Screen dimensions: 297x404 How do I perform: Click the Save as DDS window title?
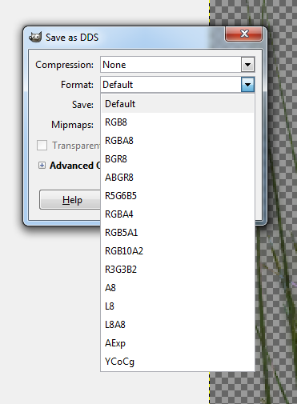(x=72, y=38)
